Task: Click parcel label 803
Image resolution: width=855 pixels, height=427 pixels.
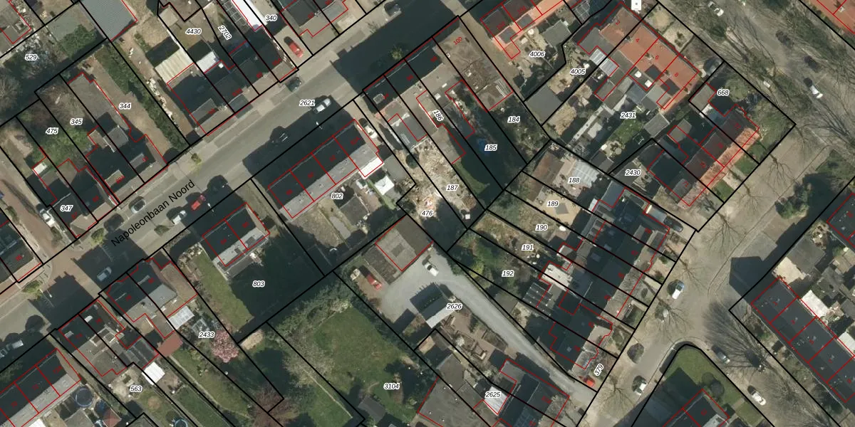Action: 259,284
